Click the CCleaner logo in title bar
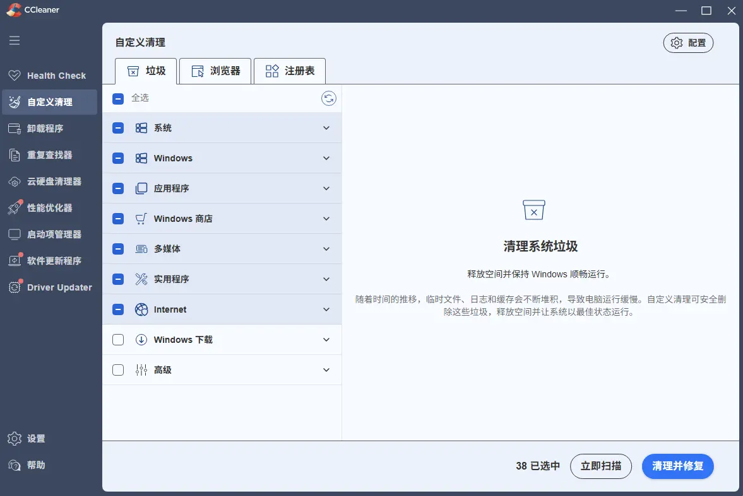Screen dimensions: 743x496 point(14,10)
